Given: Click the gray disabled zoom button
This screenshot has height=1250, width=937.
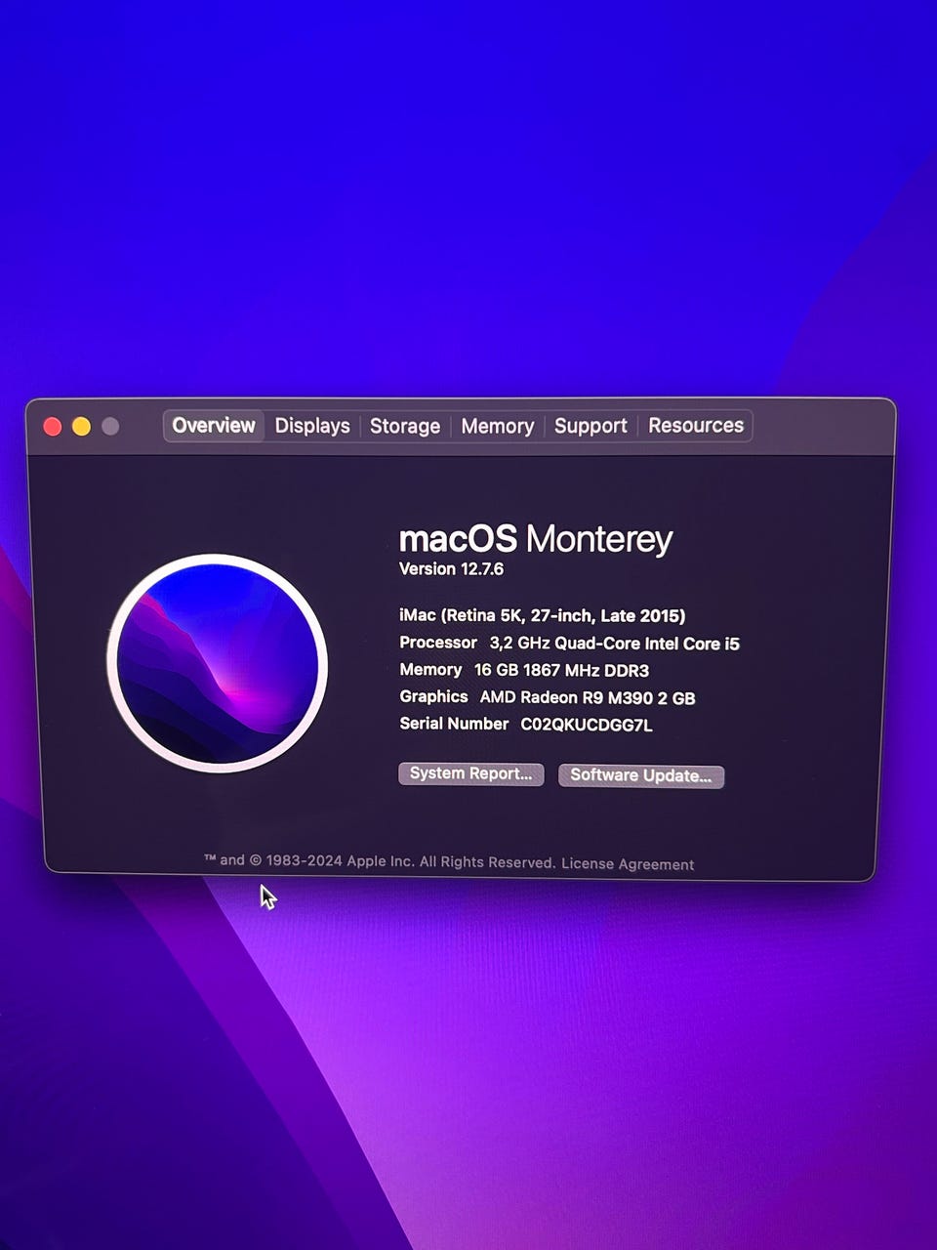Looking at the screenshot, I should pyautogui.click(x=110, y=427).
